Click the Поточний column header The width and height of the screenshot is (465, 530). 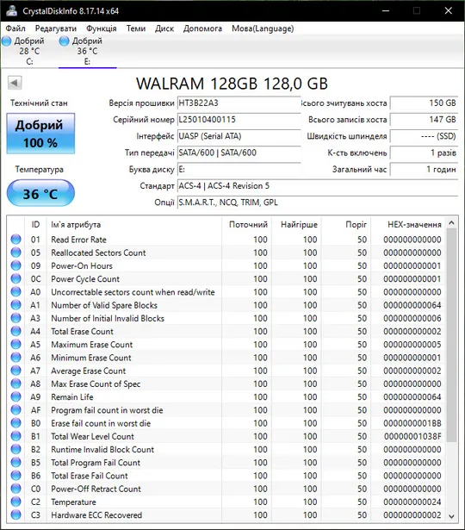tap(247, 224)
